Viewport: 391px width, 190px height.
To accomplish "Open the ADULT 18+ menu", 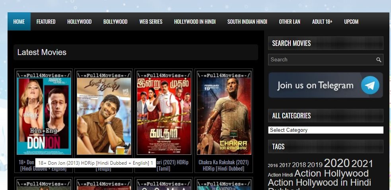I will point(322,22).
